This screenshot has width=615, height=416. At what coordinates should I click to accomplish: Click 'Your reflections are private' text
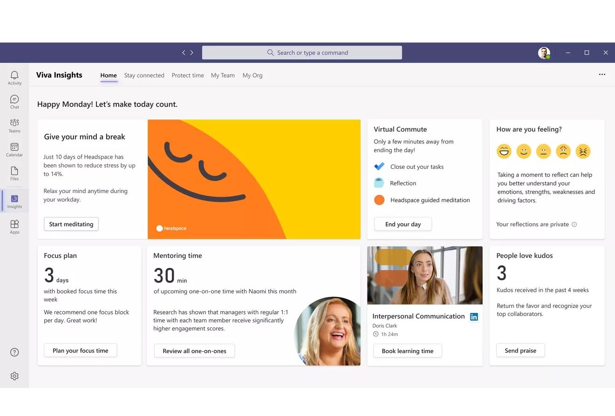(533, 224)
